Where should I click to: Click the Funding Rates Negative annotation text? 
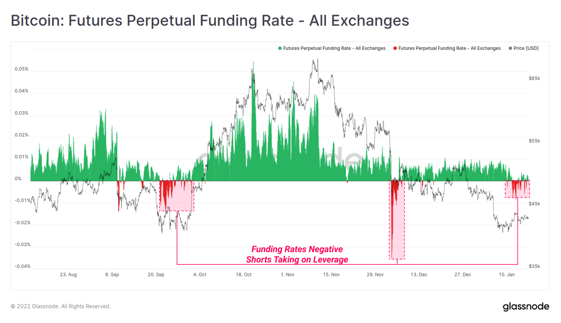(297, 249)
